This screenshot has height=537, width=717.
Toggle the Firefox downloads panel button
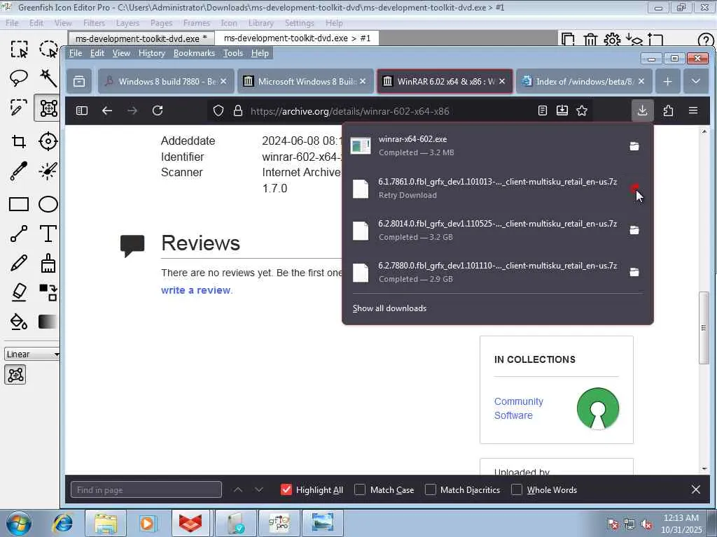point(643,110)
